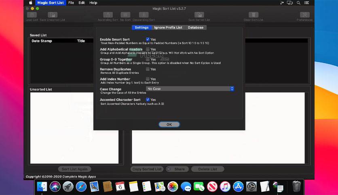Open TextEdit from the dock
Screen dimensions: 338x195
264,187
